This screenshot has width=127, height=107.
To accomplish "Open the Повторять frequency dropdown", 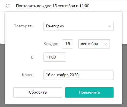I will pos(78,26).
